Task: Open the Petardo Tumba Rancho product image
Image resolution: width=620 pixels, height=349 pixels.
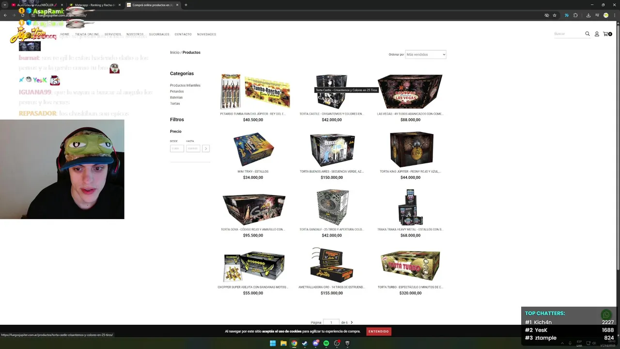Action: click(254, 91)
